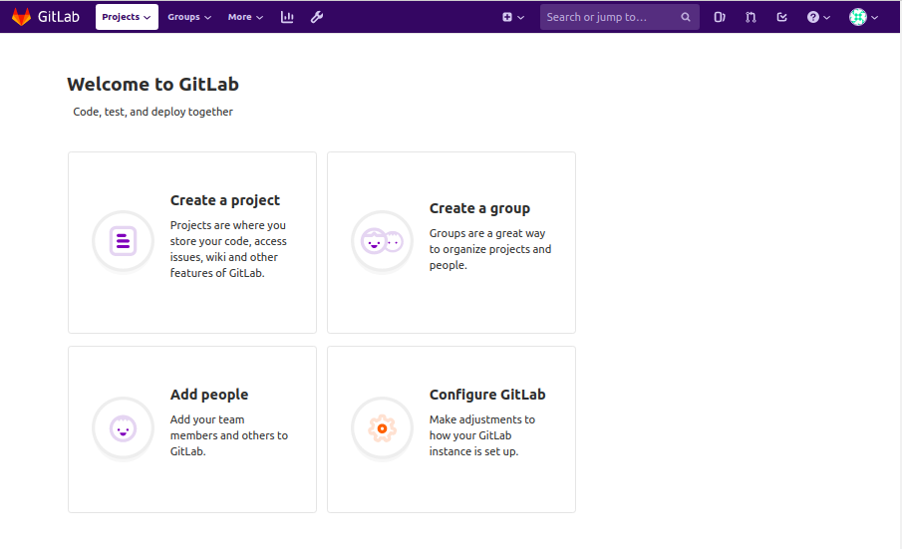Click the Add people heading
This screenshot has width=902, height=549.
[209, 395]
